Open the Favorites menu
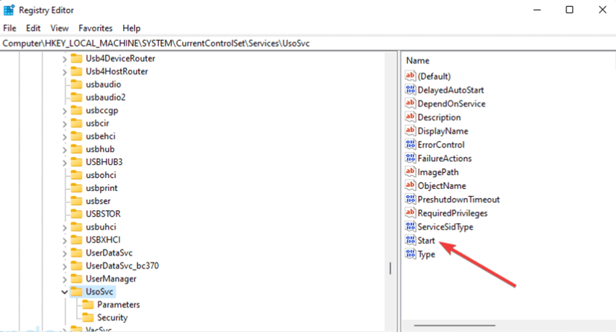 [95, 28]
